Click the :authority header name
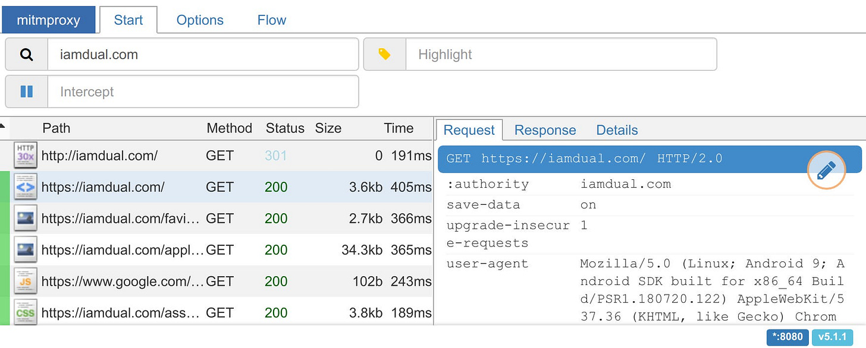Image resolution: width=866 pixels, height=348 pixels. point(488,184)
